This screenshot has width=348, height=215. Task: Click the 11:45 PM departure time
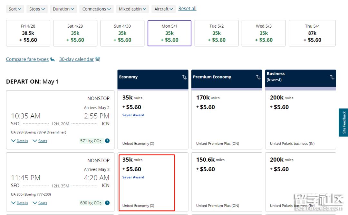click(x=26, y=178)
